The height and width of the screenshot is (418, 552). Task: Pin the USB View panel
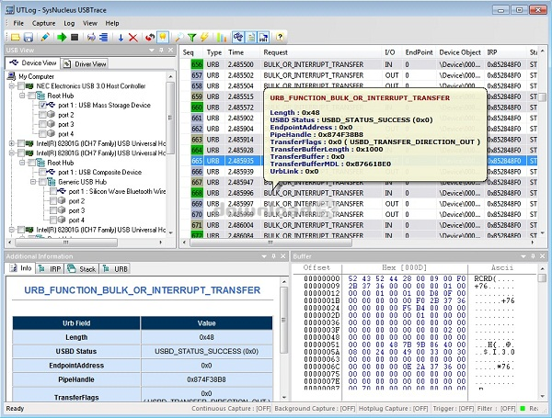(161, 50)
